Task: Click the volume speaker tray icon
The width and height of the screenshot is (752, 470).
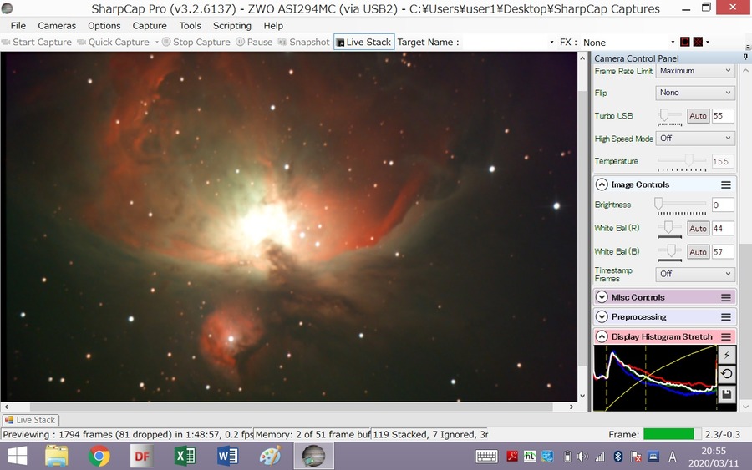Action: [x=582, y=457]
